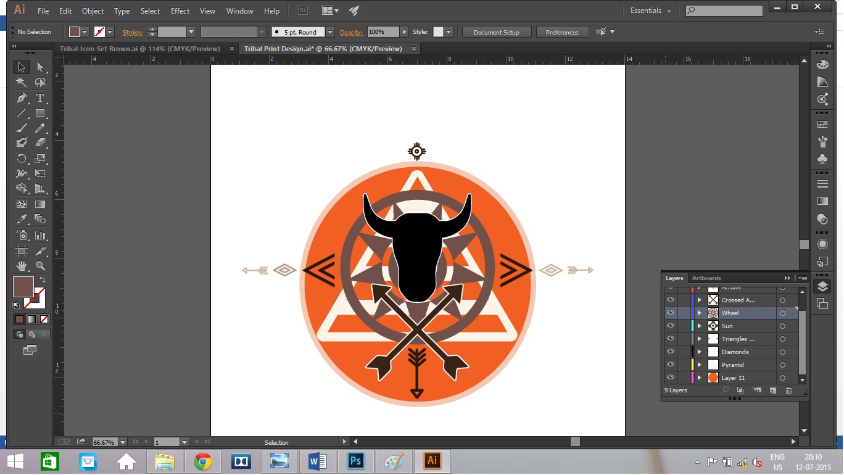The height and width of the screenshot is (475, 844).
Task: Click the Document Setup button
Action: tap(497, 32)
